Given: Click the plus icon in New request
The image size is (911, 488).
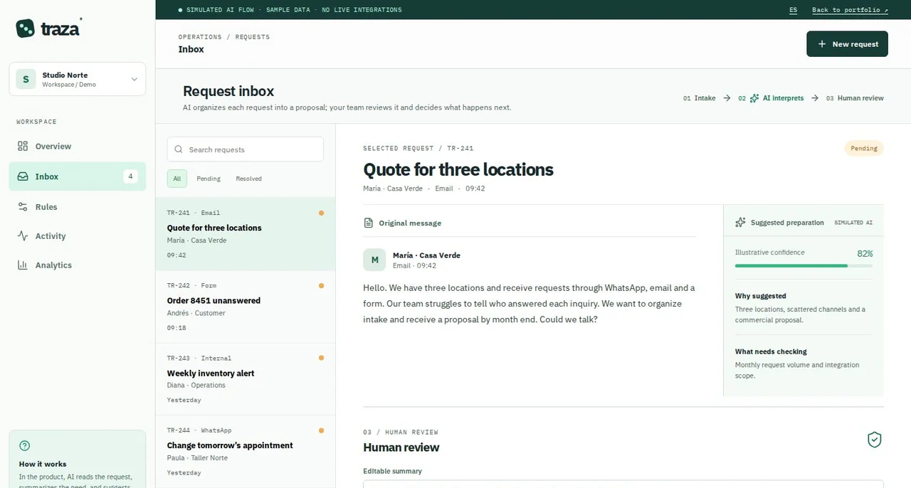Looking at the screenshot, I should coord(822,44).
